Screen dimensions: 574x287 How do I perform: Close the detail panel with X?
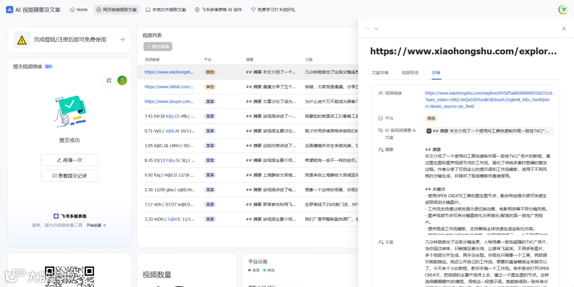click(x=564, y=29)
